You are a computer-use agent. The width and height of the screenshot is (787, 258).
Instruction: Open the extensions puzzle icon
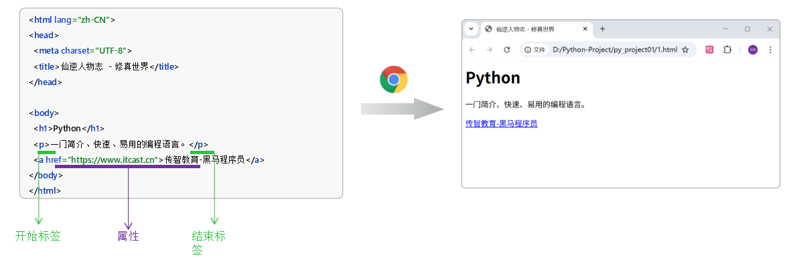tap(727, 50)
